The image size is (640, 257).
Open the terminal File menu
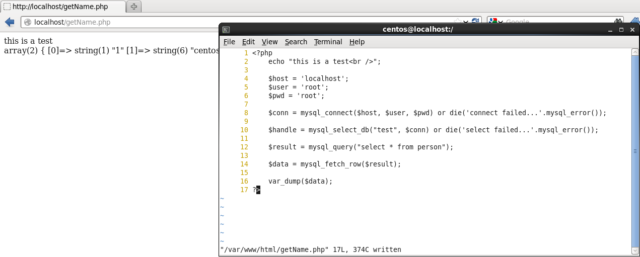tap(229, 42)
